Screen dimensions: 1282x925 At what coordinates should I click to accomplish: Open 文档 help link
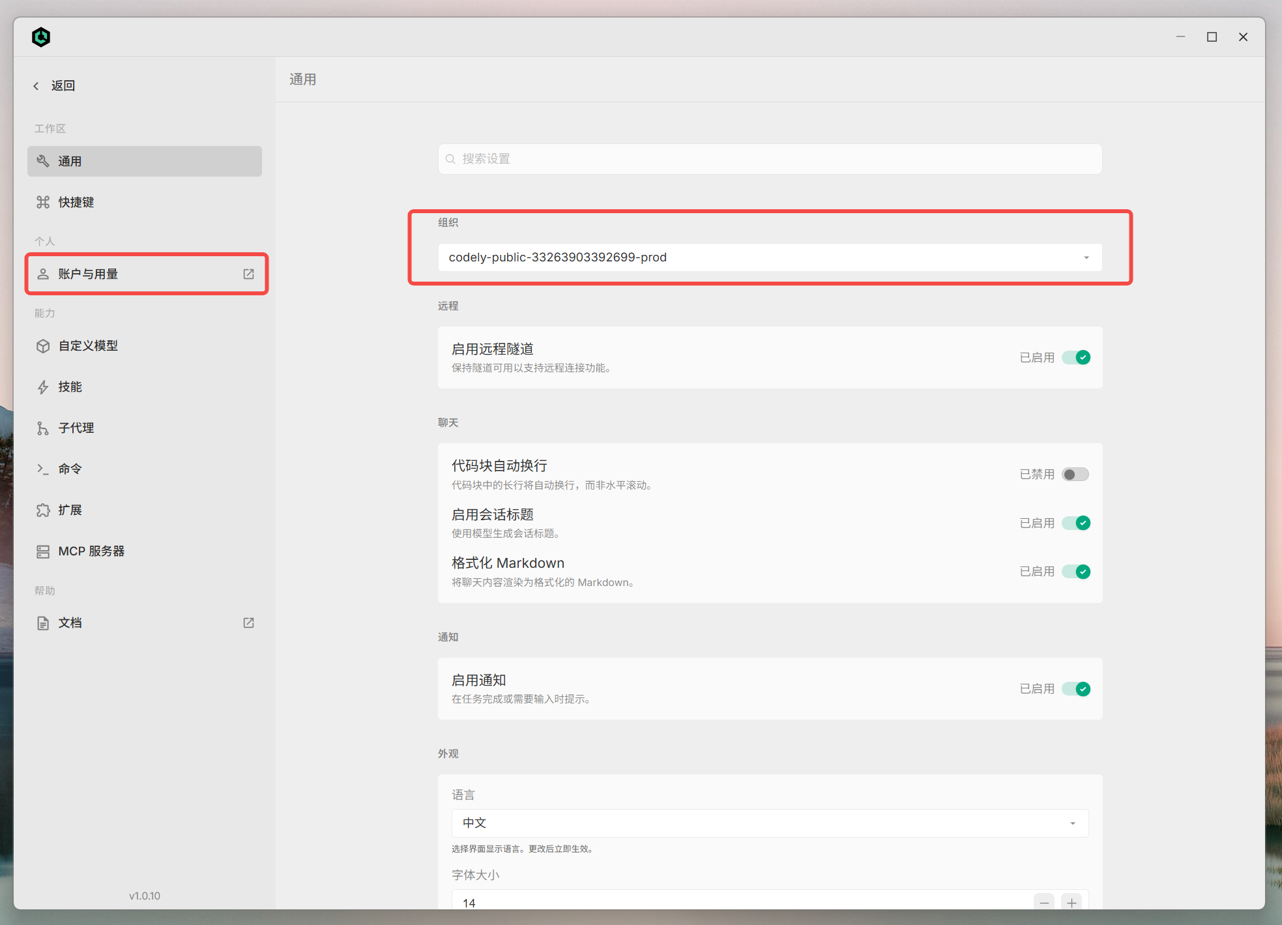[145, 623]
